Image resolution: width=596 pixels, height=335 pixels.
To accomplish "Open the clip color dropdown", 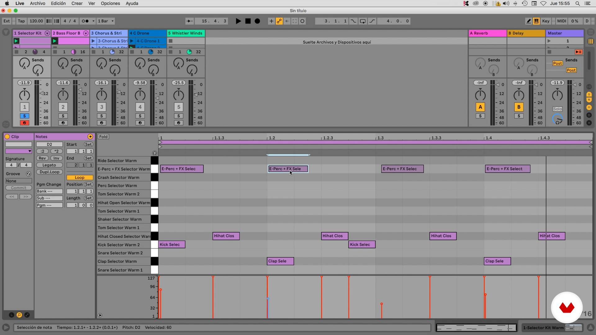I will tap(19, 151).
